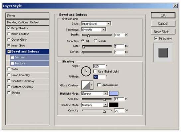
Task: Click the Size value field showing 5
Action: pos(119,46)
